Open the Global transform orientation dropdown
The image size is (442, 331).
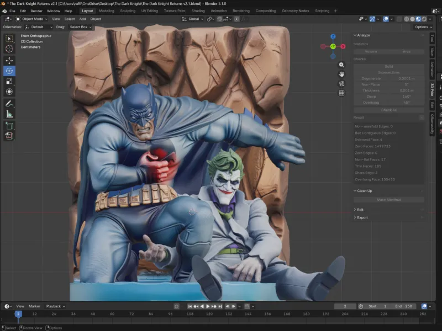(x=193, y=19)
